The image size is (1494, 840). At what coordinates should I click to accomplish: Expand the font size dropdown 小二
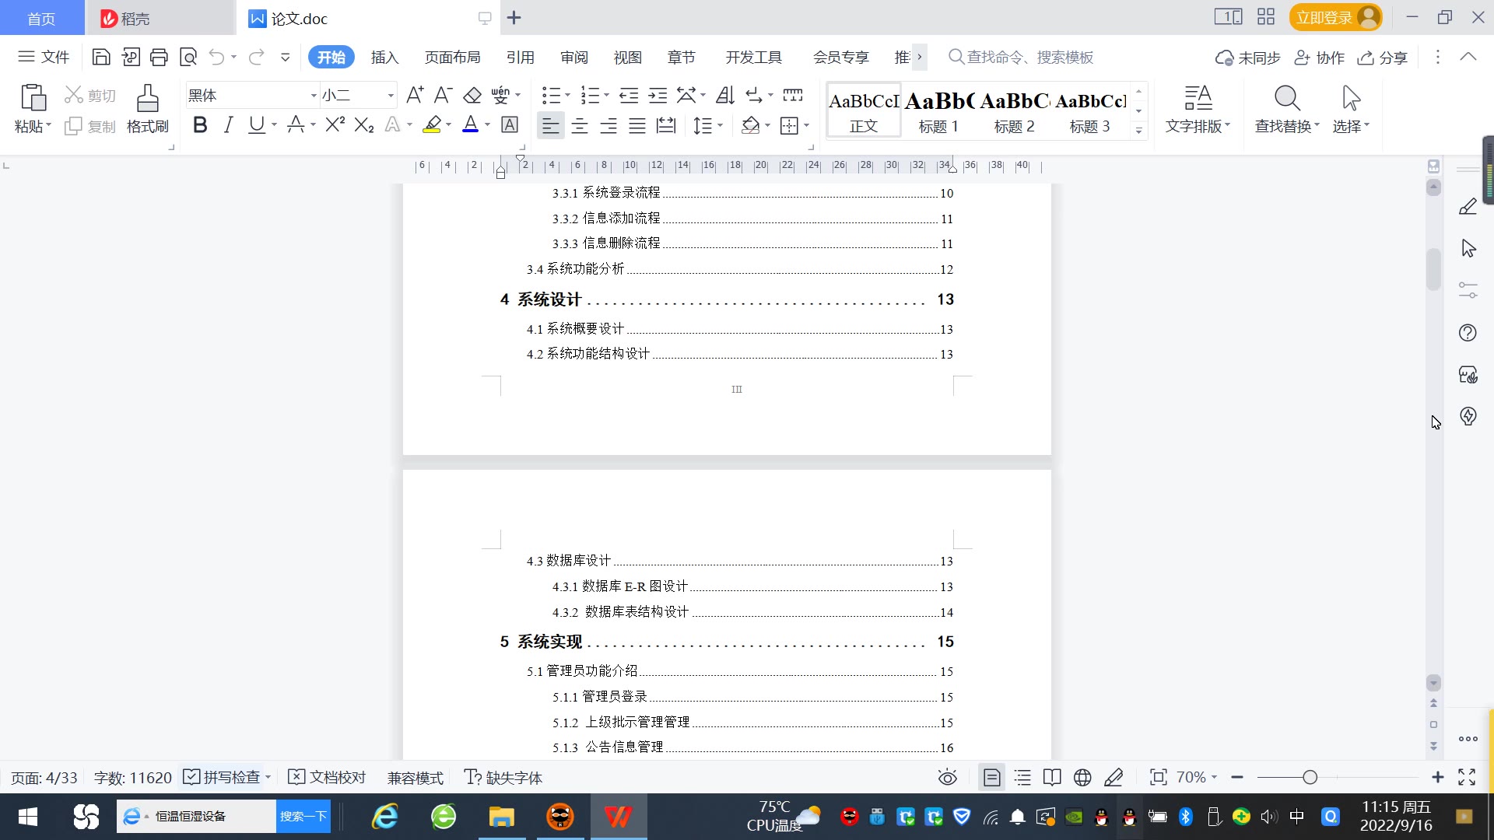tap(391, 96)
